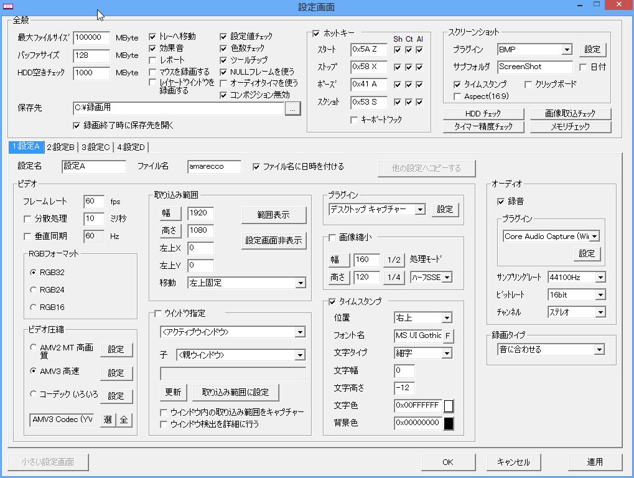Click the font picker F button
This screenshot has height=478, width=634.
click(447, 336)
